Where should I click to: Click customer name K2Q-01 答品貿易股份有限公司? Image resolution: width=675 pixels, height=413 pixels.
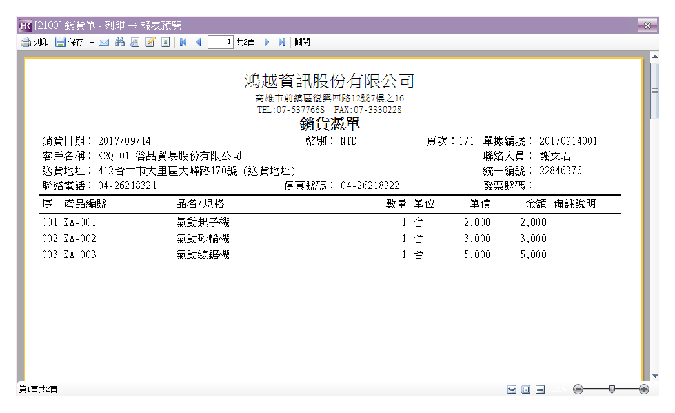[170, 156]
